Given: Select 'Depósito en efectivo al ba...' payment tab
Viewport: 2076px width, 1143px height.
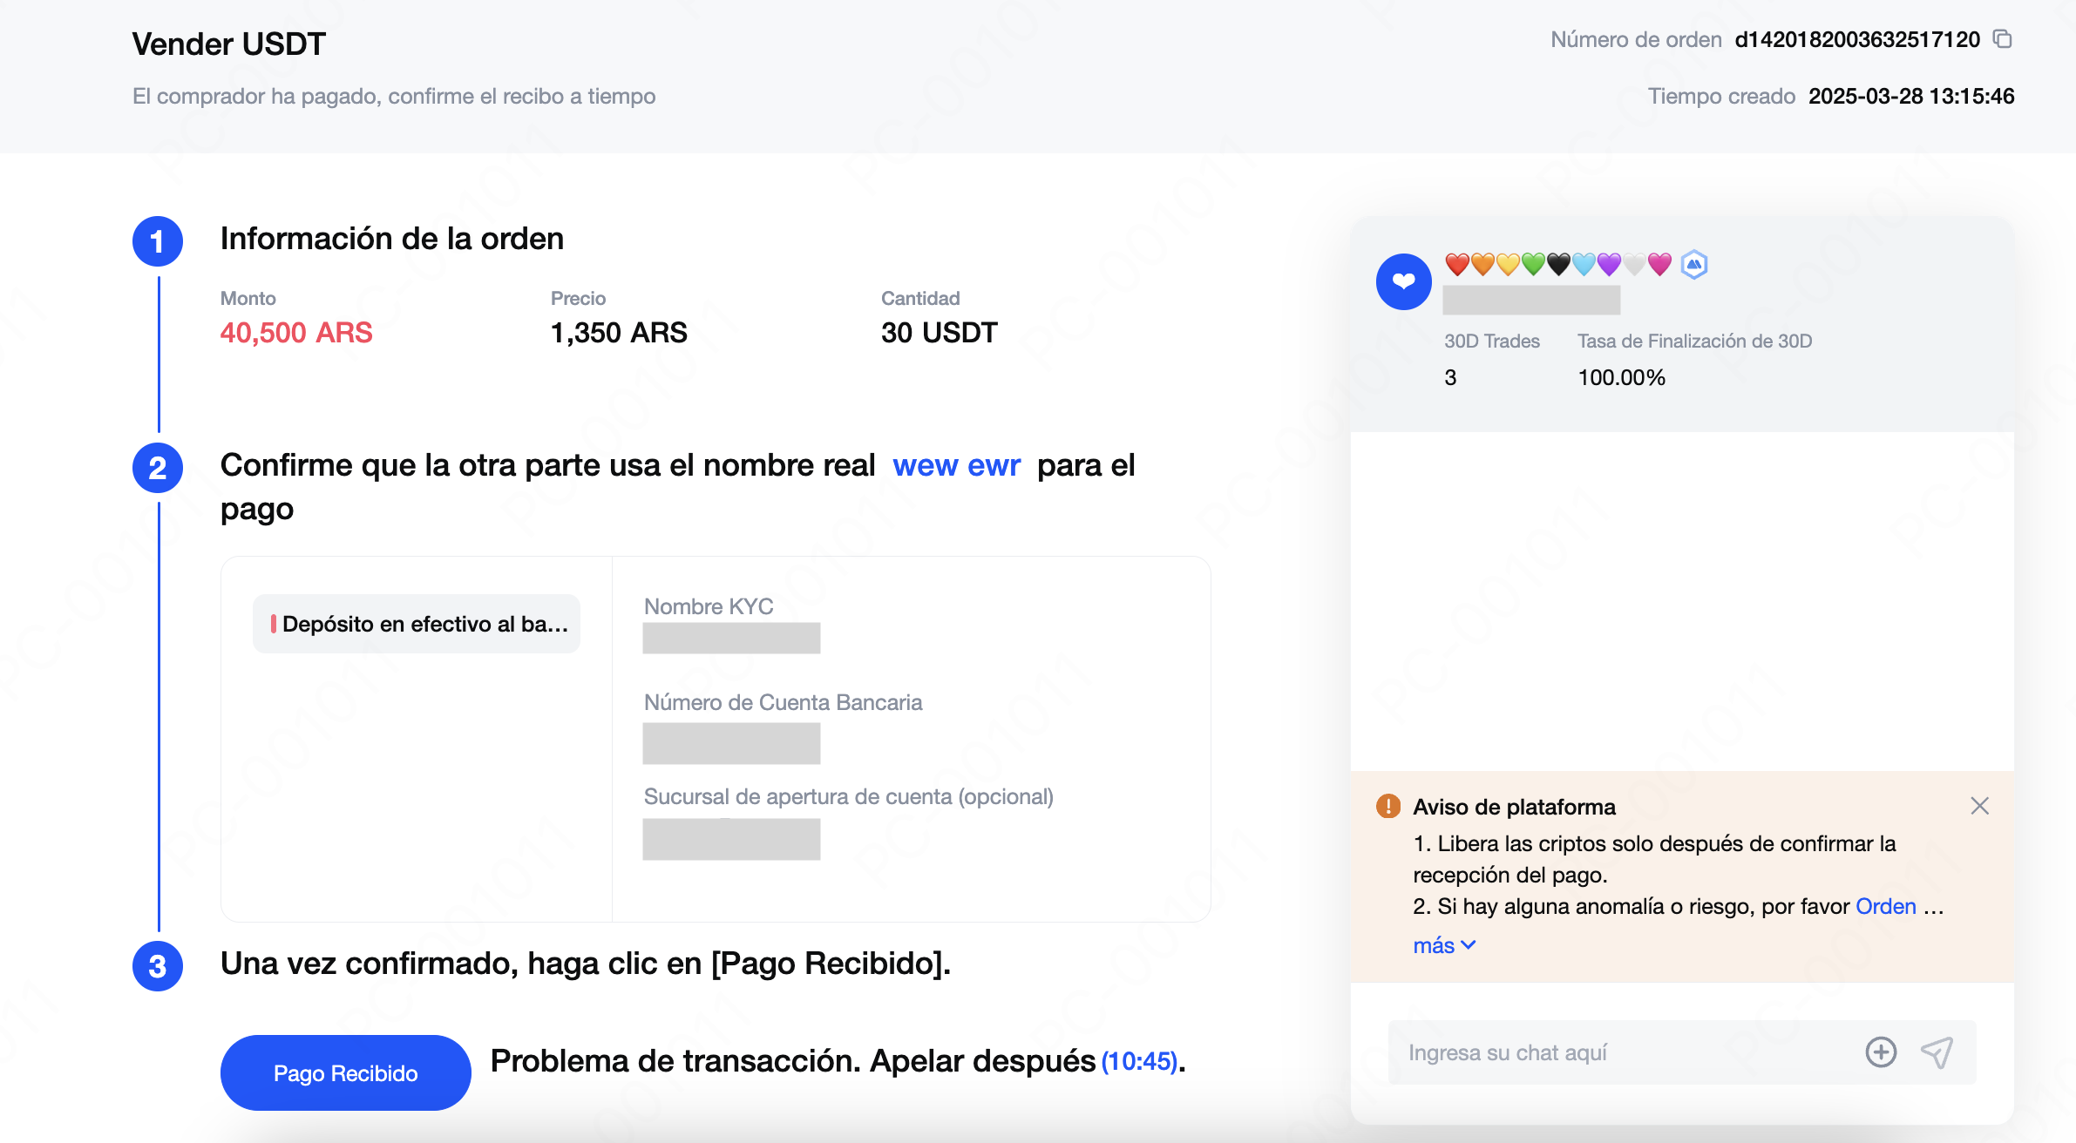Looking at the screenshot, I should click(x=417, y=624).
